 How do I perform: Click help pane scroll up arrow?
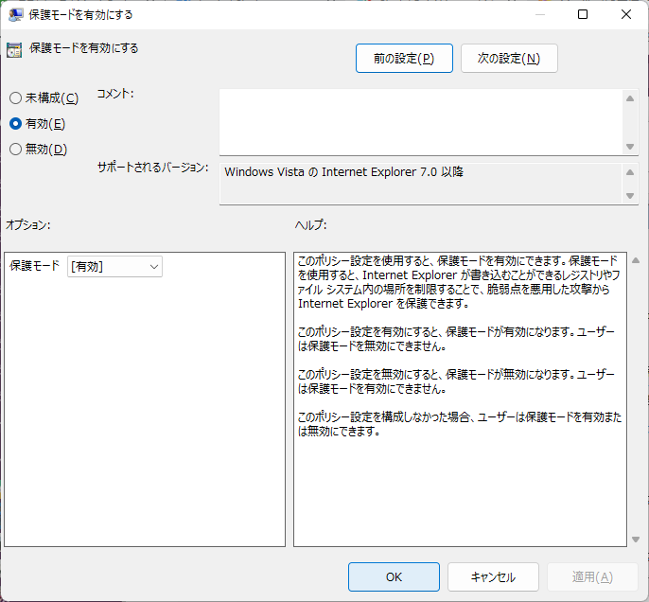636,260
